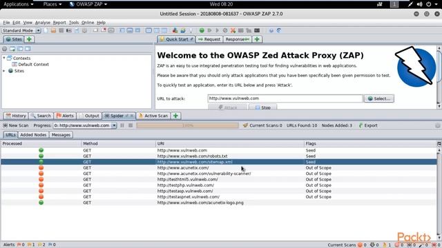The width and height of the screenshot is (442, 248).
Task: Open the Online menu
Action: pos(88,23)
